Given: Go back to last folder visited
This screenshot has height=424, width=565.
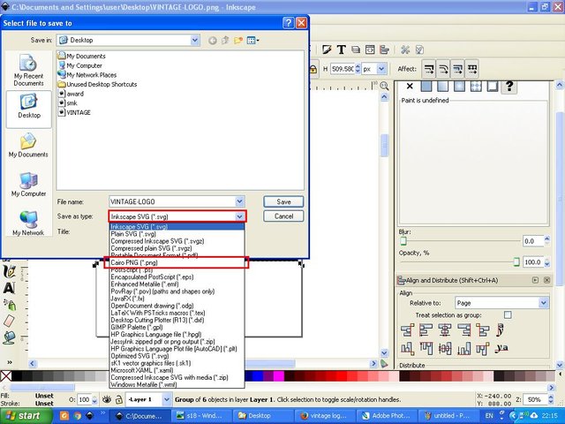Looking at the screenshot, I should click(213, 41).
